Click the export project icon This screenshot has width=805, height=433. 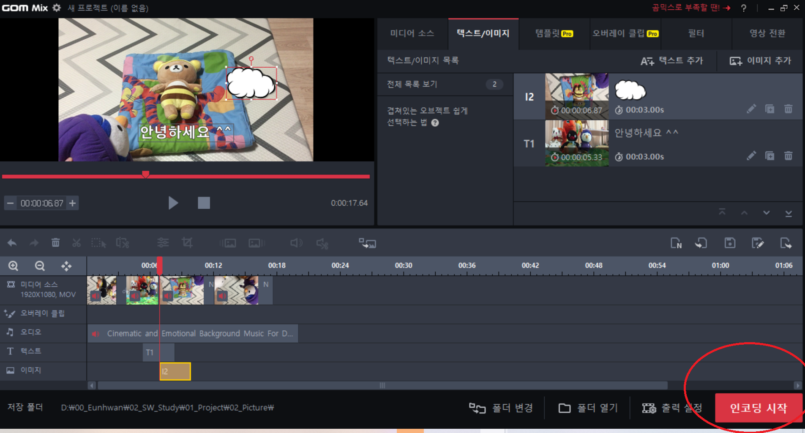pyautogui.click(x=786, y=243)
